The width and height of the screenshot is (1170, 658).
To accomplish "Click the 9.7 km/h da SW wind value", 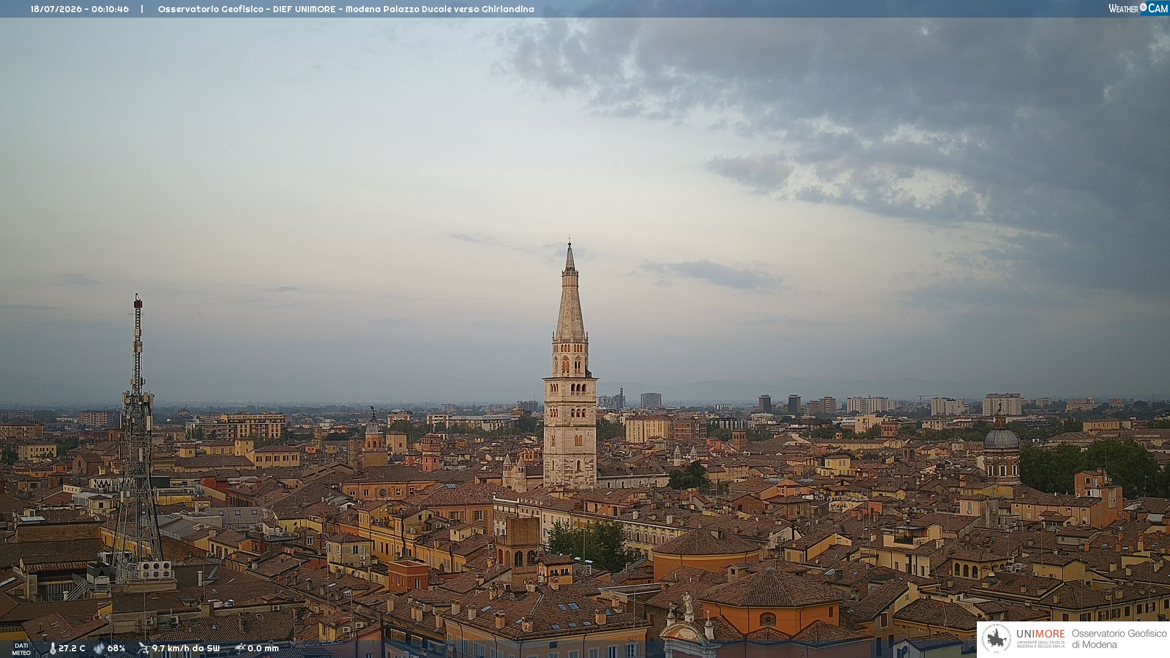I will (186, 649).
